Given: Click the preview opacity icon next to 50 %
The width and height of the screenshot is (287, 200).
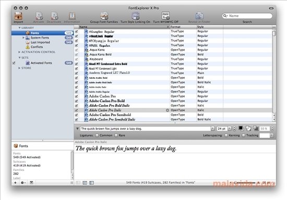Looking at the screenshot, I should click(x=256, y=129).
